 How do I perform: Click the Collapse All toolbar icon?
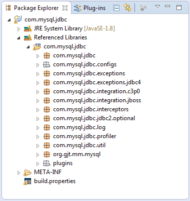(116, 8)
